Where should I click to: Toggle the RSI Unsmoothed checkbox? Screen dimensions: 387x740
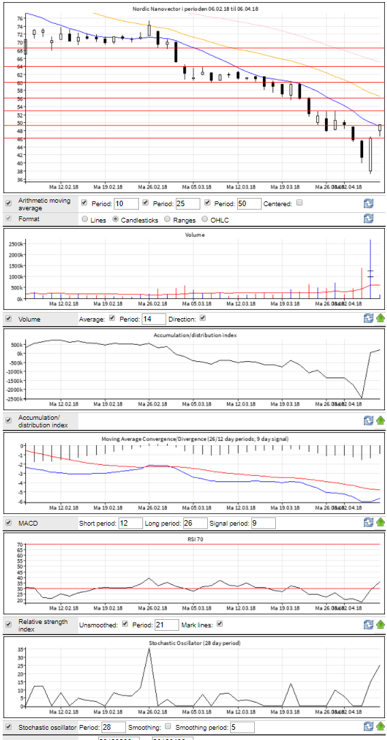coord(125,624)
